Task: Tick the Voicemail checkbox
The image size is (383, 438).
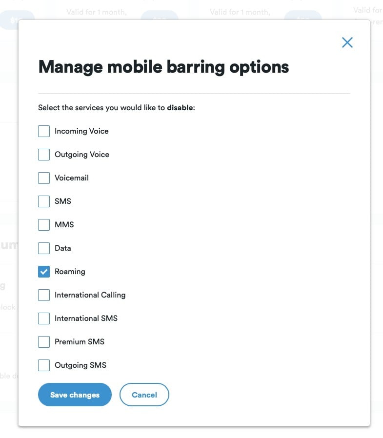Action: click(44, 178)
